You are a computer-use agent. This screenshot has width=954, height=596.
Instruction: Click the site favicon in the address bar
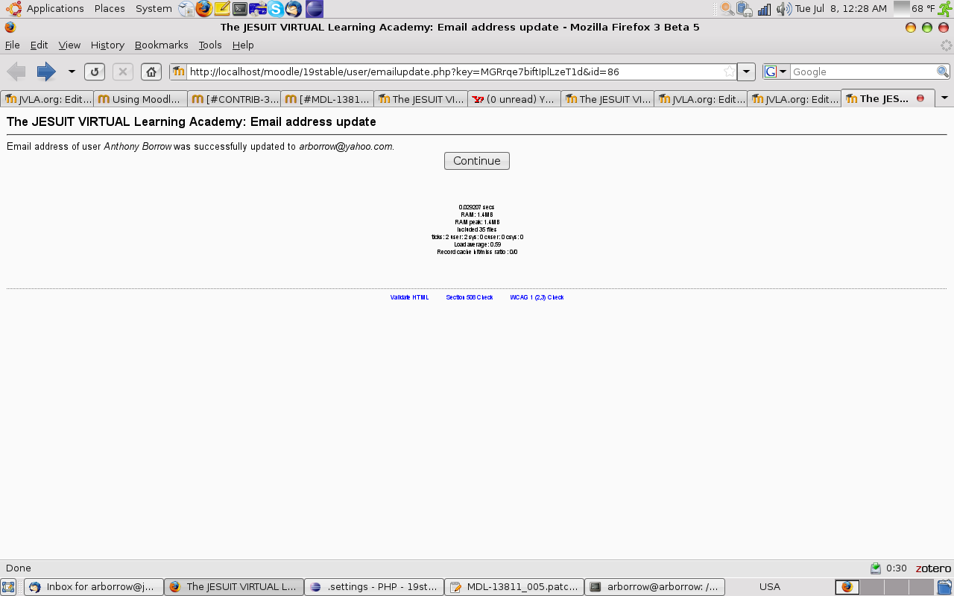[x=179, y=72]
